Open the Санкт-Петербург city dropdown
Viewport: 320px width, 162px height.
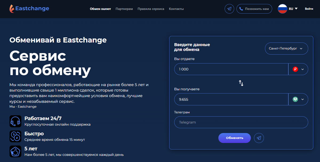(286, 48)
